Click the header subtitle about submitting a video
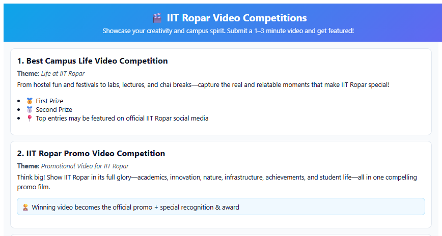The width and height of the screenshot is (442, 236). (228, 31)
